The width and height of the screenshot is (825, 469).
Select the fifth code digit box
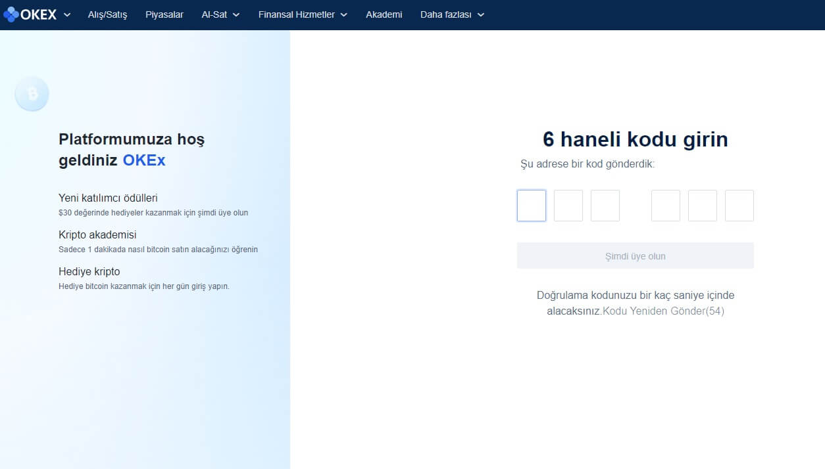coord(703,206)
